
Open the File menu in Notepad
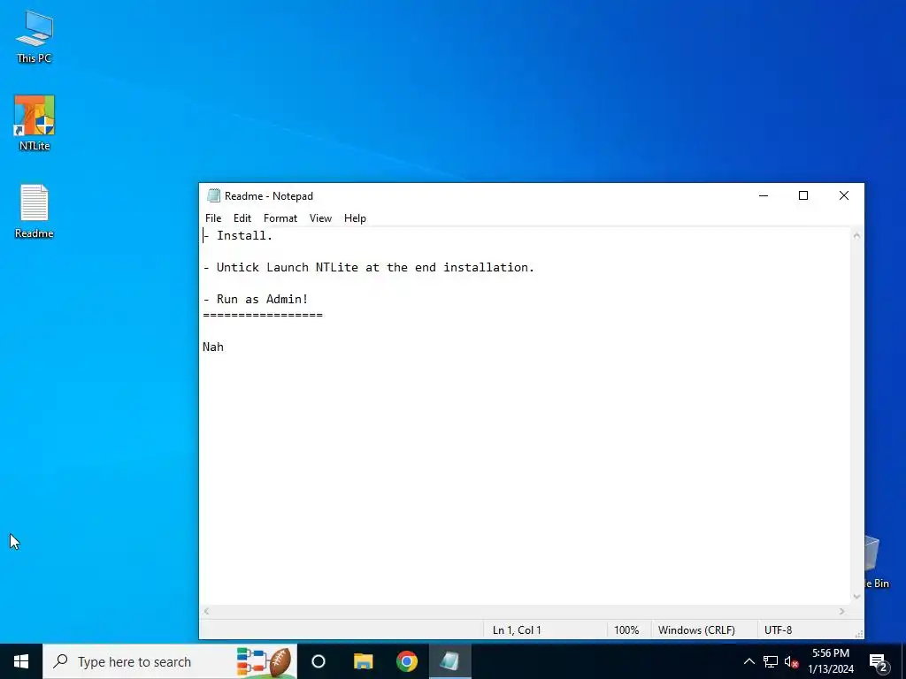pyautogui.click(x=213, y=218)
